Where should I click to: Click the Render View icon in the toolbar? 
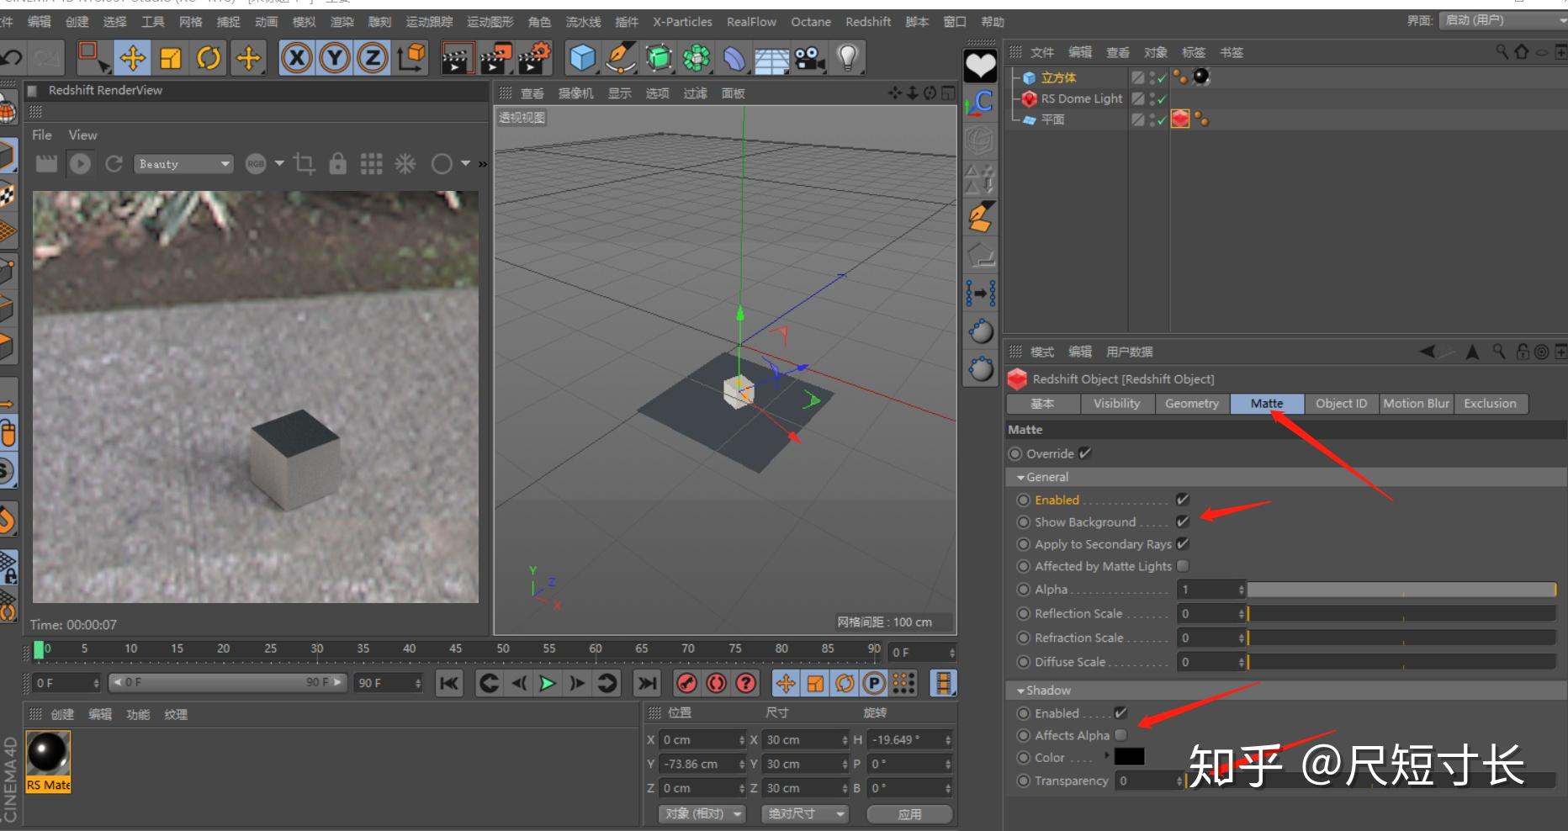click(x=458, y=57)
